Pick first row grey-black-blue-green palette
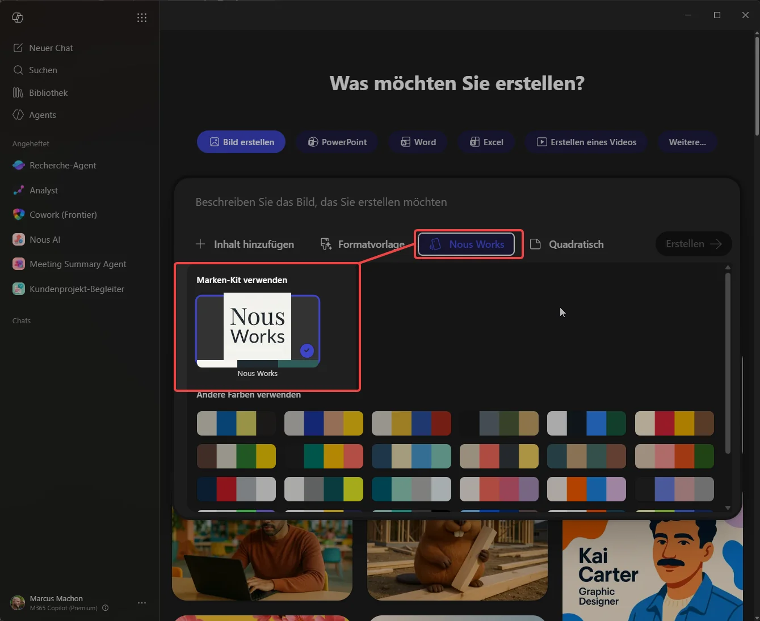760x621 pixels. [586, 424]
